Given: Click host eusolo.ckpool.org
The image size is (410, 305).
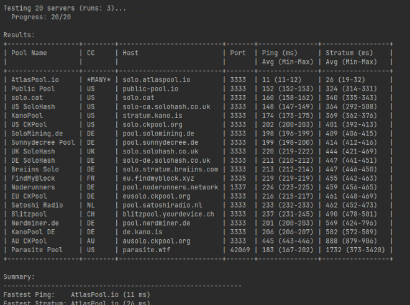Looking at the screenshot, I should click(x=157, y=196).
